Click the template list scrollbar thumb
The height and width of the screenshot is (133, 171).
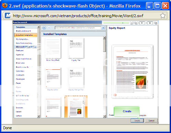105,46
